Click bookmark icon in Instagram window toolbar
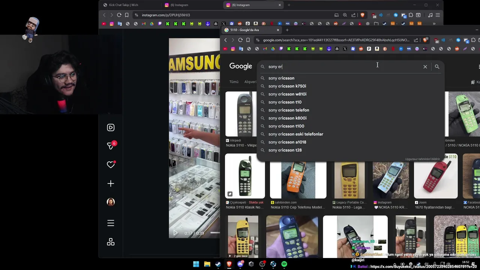 point(127,15)
